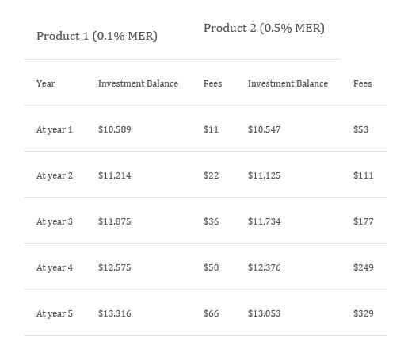
Task: Select the Year column header
Action: pos(46,83)
